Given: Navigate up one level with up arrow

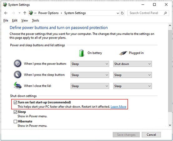Looking at the screenshot, I should point(25,13).
